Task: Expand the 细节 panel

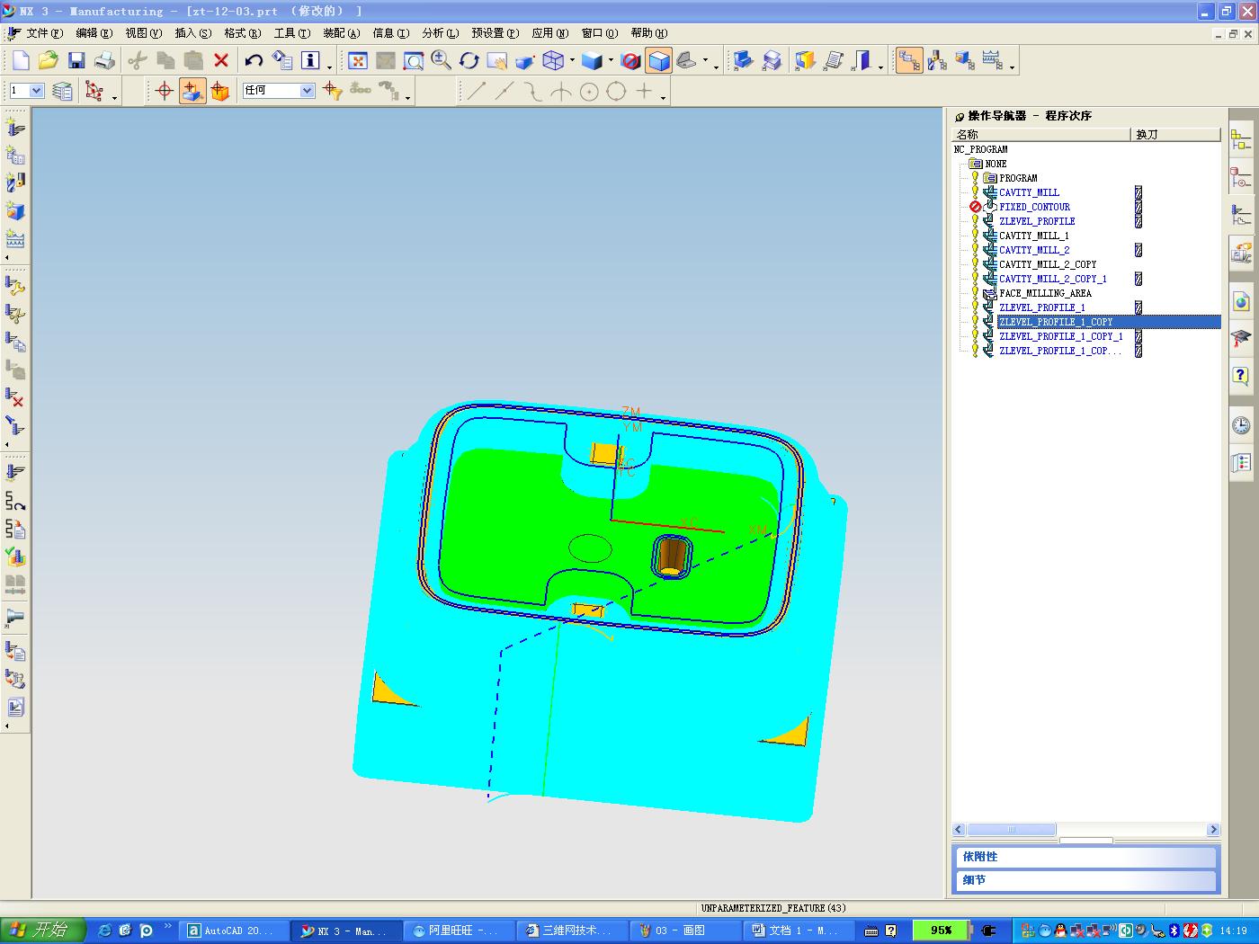Action: 1085,880
